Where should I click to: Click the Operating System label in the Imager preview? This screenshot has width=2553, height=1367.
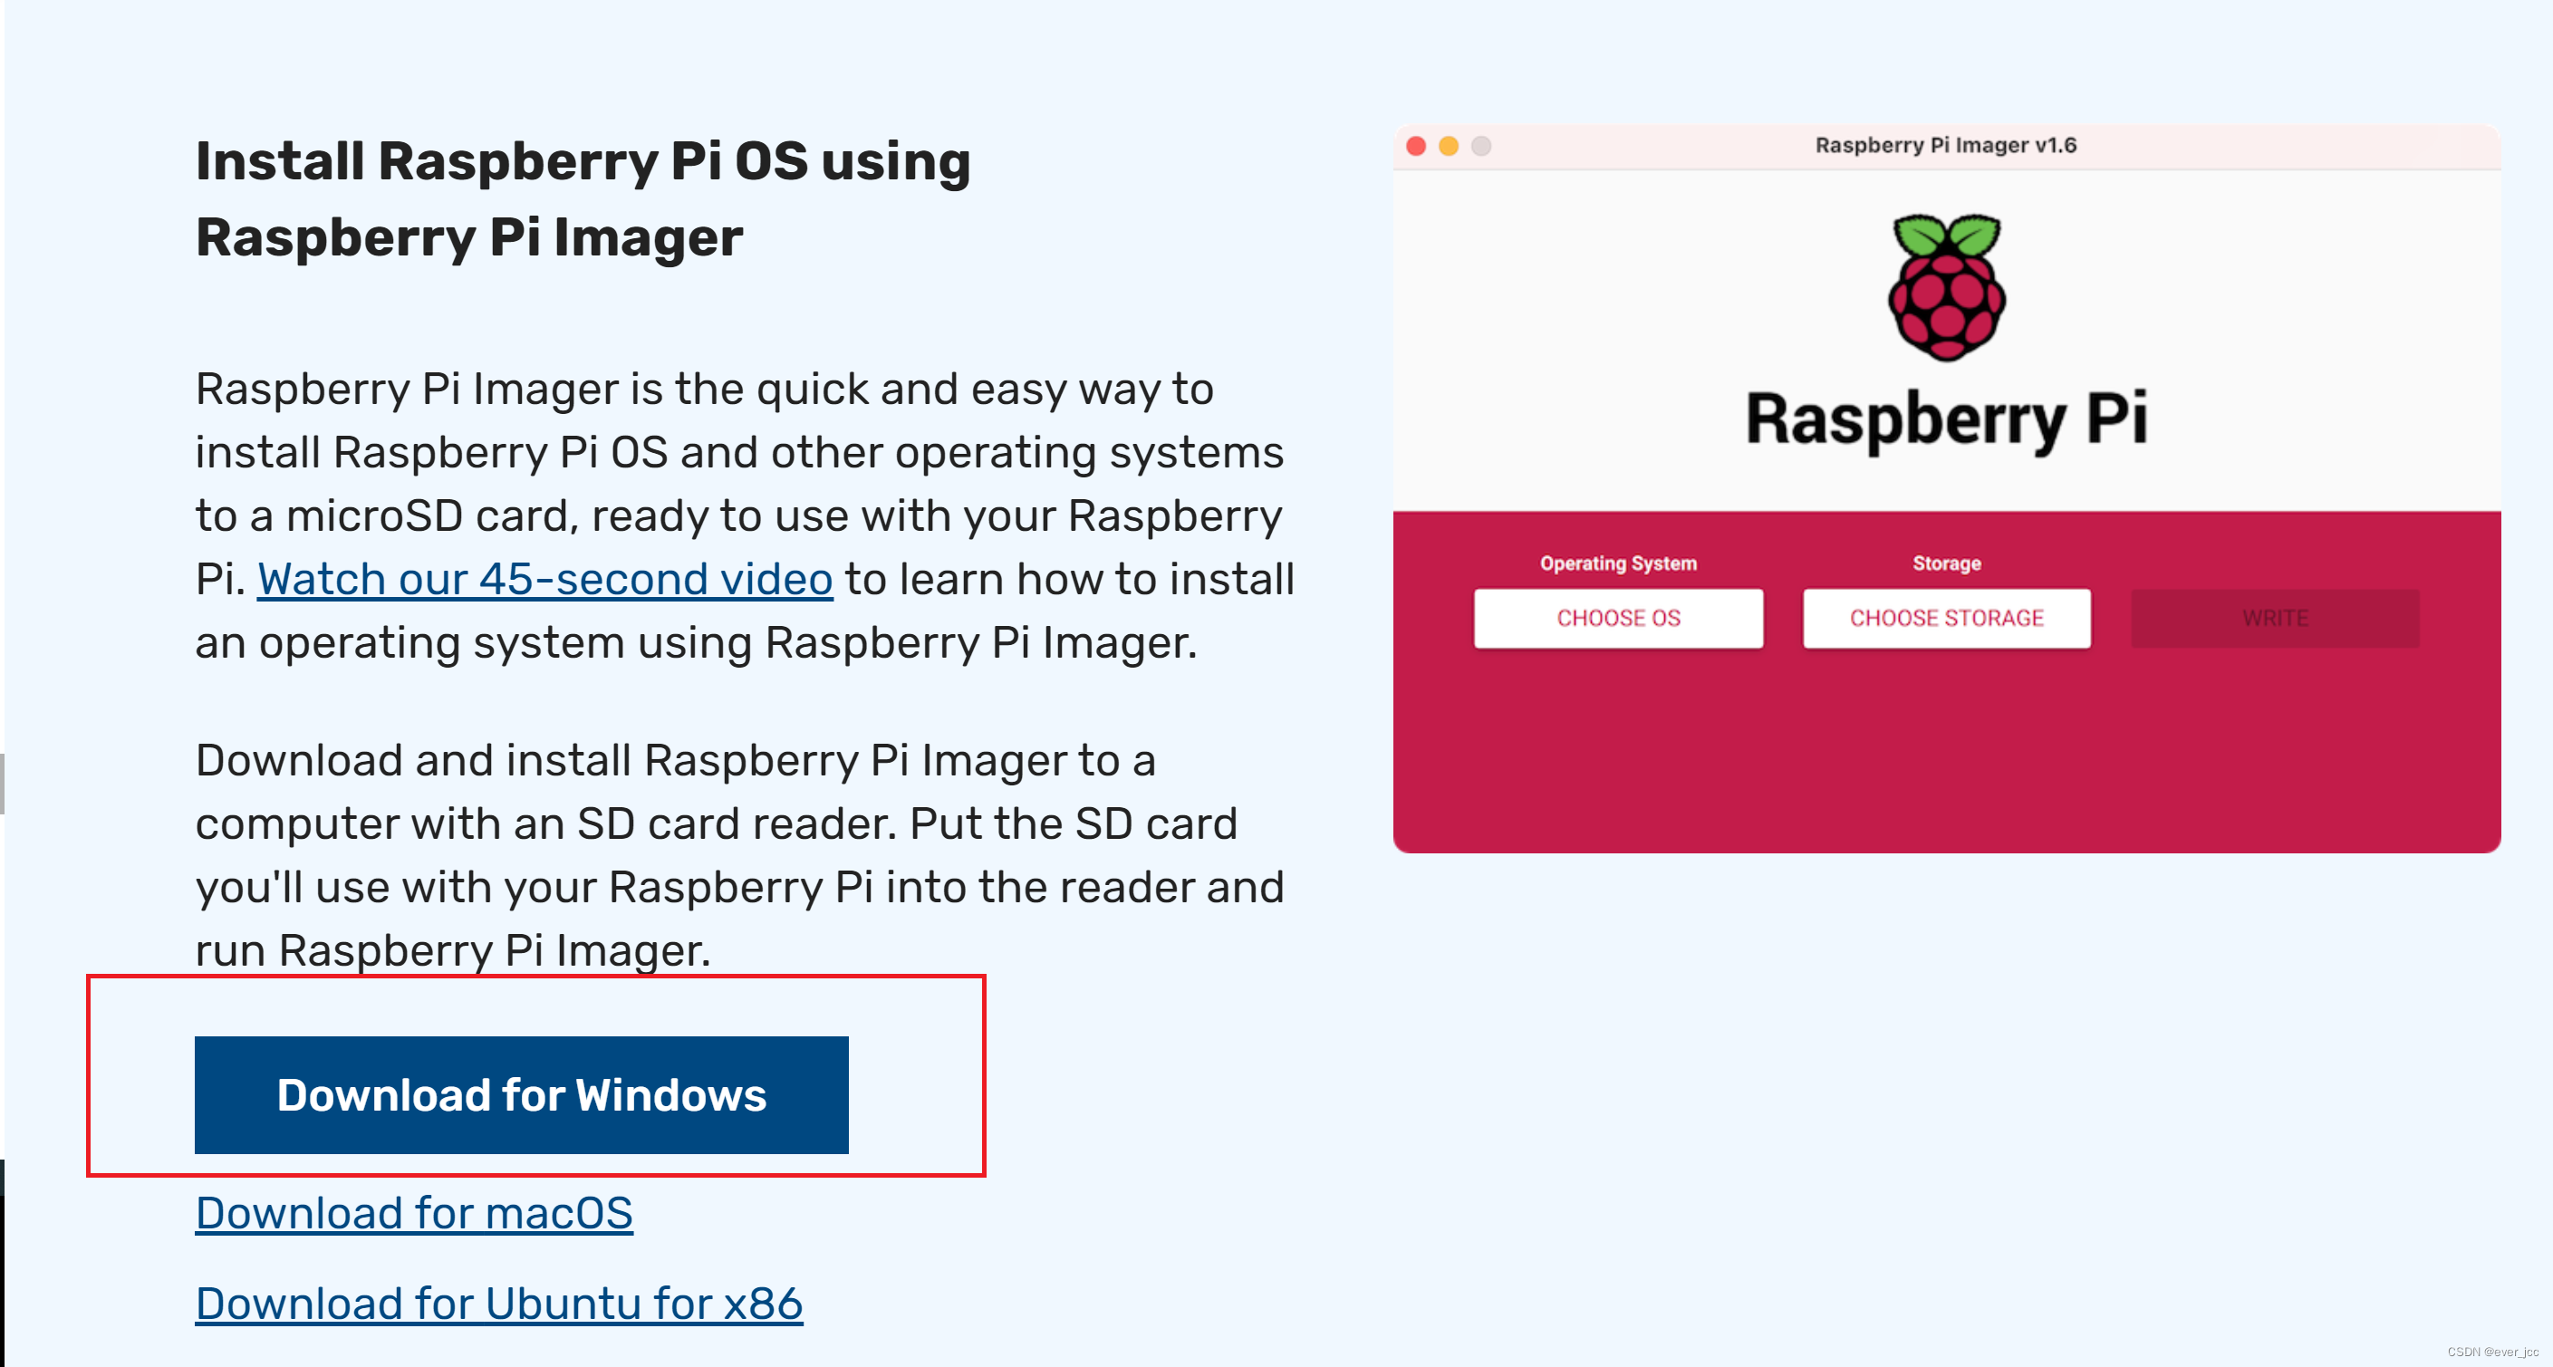[x=1618, y=563]
